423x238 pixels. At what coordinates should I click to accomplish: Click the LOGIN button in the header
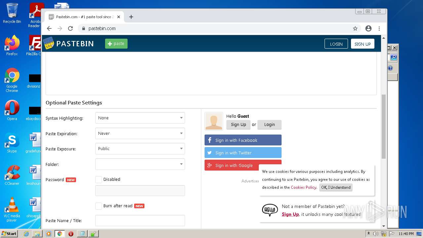[x=336, y=44]
